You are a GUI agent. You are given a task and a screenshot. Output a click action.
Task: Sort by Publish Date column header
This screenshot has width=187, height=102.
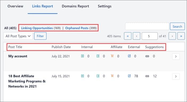pyautogui.click(x=61, y=47)
